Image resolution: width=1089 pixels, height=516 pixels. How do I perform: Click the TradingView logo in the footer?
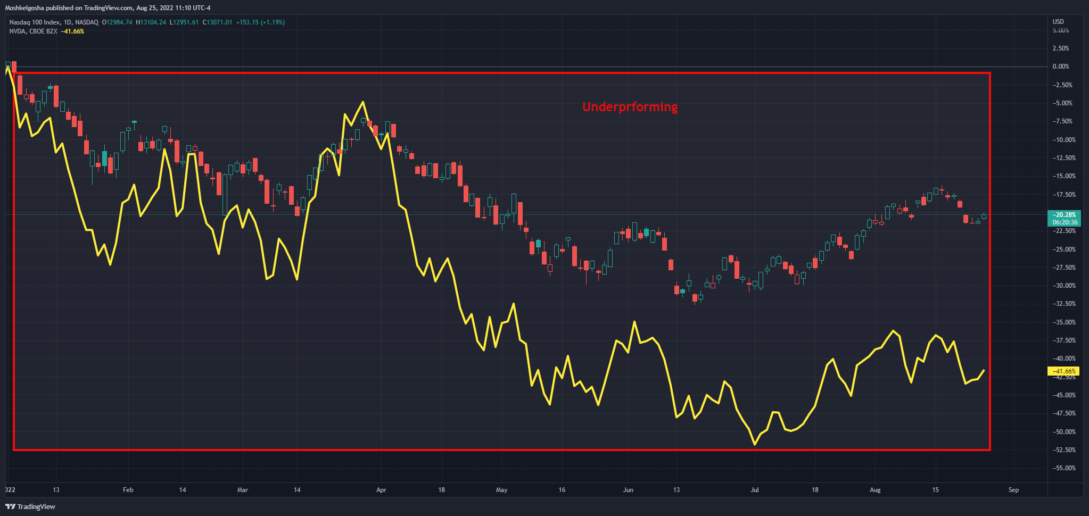[x=30, y=506]
